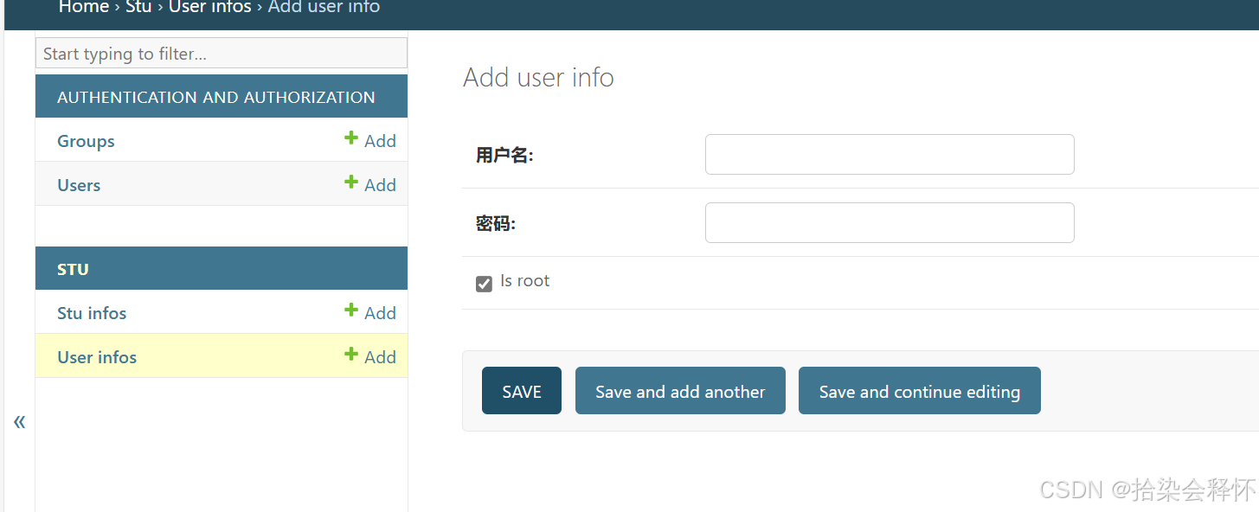The image size is (1259, 512).
Task: Open Stu from the breadcrumb trail
Action: coord(138,8)
